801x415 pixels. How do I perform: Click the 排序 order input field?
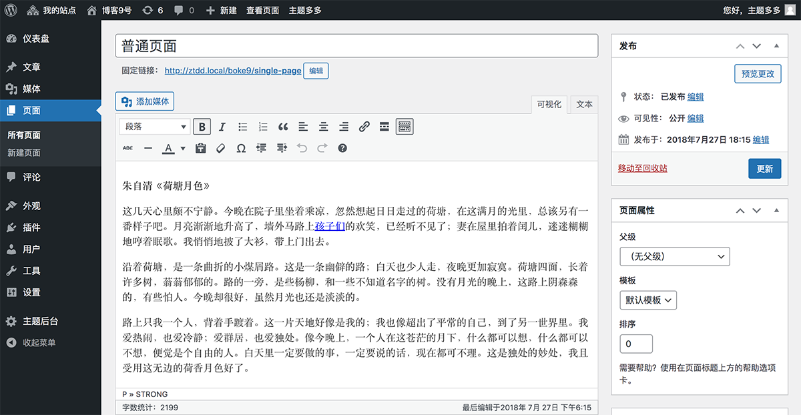tap(636, 344)
